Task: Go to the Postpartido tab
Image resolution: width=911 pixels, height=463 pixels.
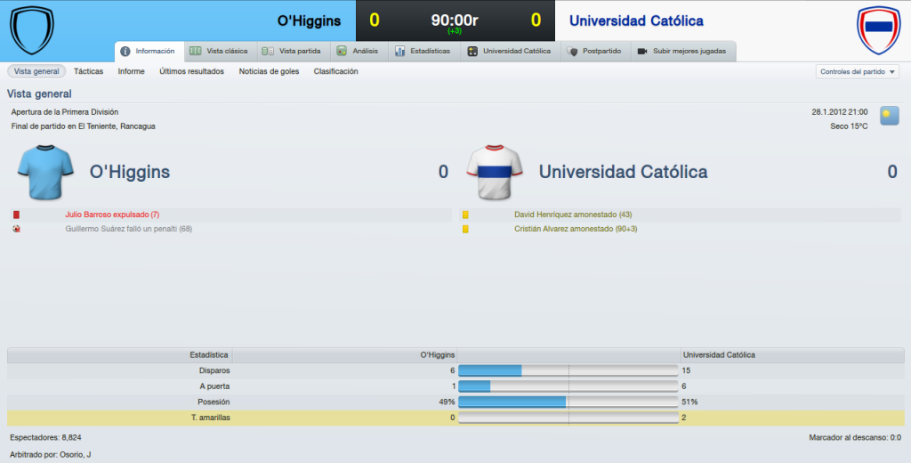Action: coord(595,51)
